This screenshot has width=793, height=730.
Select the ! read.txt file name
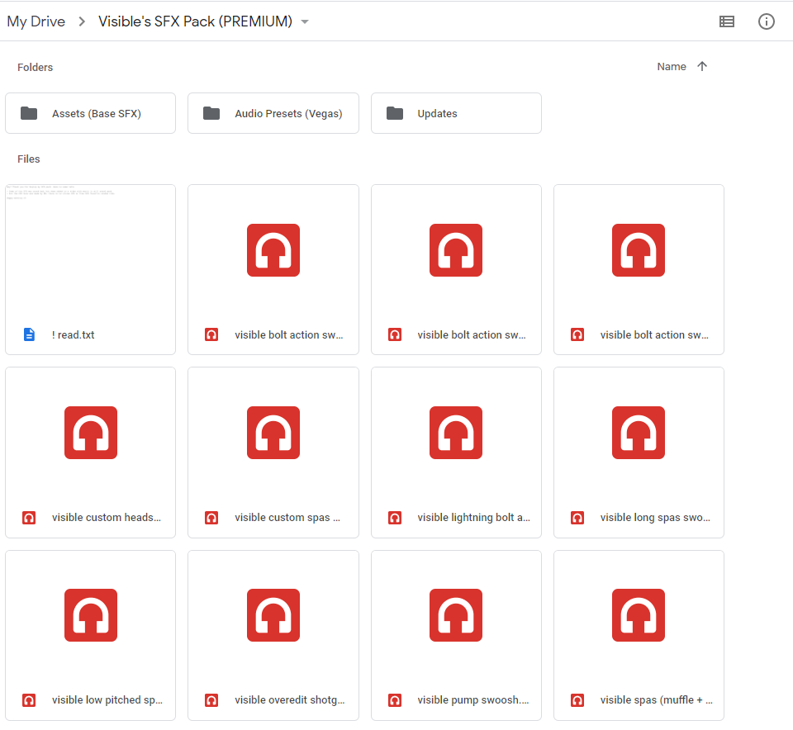[x=73, y=334]
